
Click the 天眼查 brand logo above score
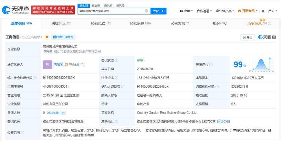coord(267,37)
